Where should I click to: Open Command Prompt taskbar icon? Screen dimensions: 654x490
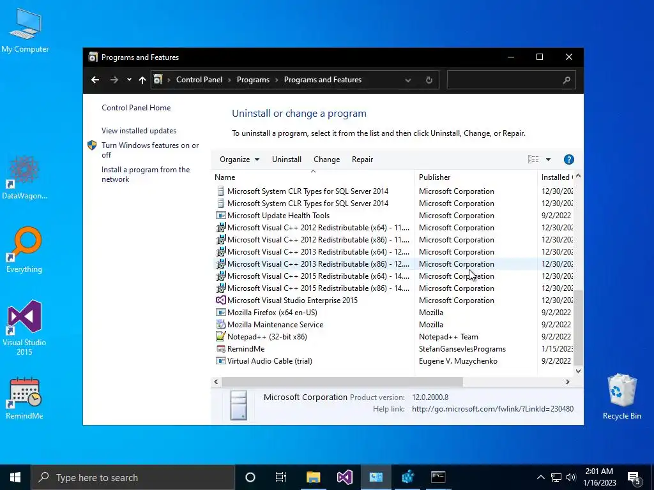point(438,477)
